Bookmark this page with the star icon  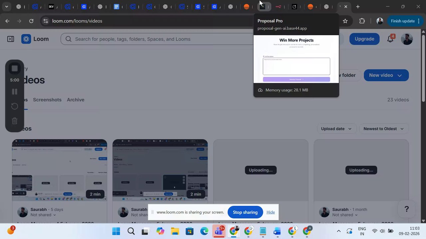click(x=345, y=21)
